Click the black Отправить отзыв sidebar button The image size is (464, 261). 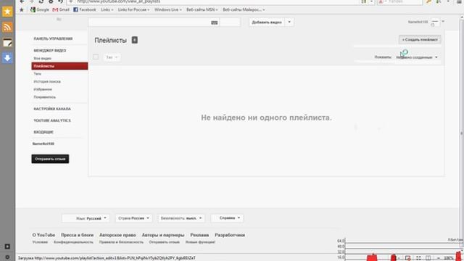click(x=50, y=159)
